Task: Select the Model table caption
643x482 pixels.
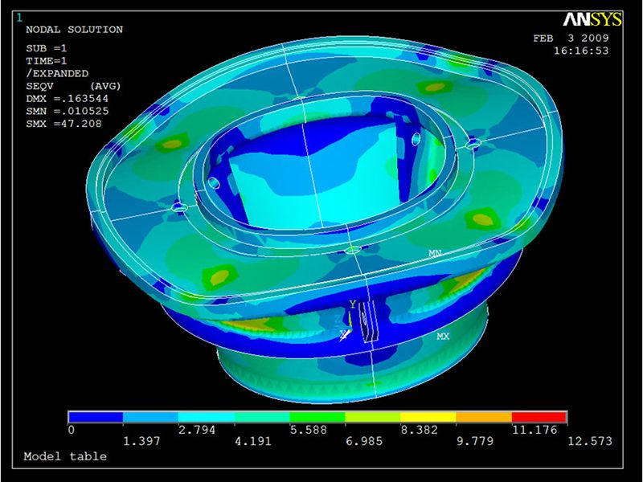Action: [65, 456]
